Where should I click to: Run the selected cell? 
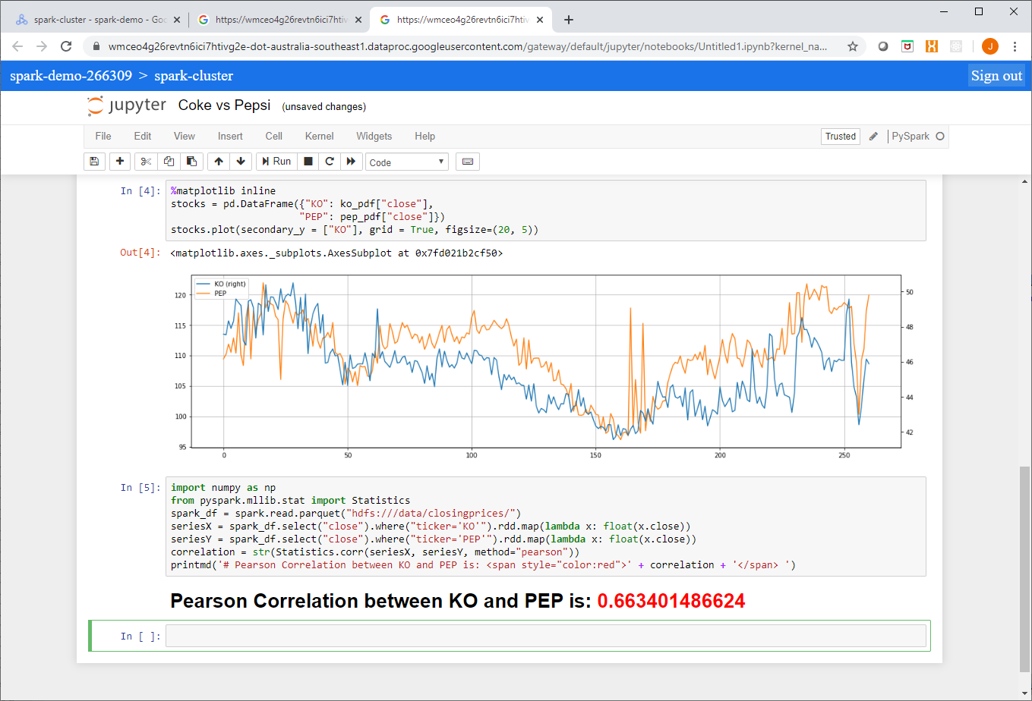276,161
